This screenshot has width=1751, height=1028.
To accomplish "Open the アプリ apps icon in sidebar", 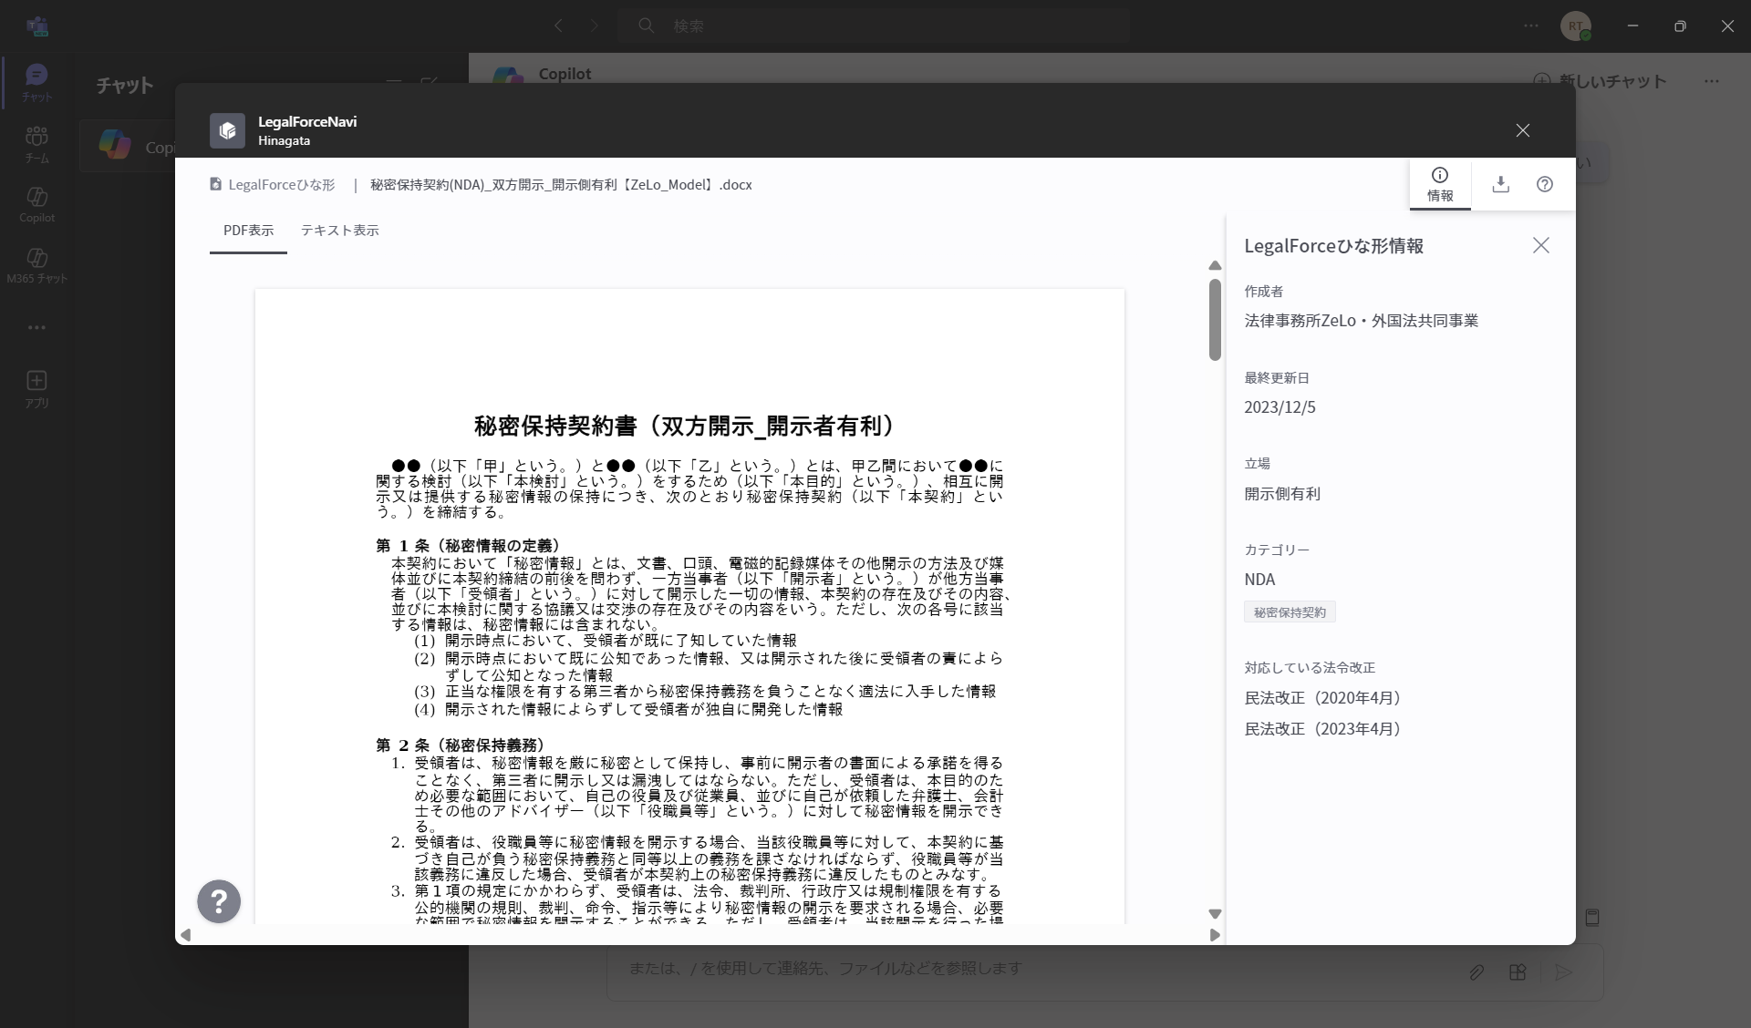I will (36, 388).
